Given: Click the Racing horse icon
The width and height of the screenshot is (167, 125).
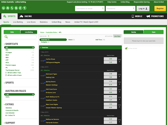Looking at the screenshot, I should 21,16.
